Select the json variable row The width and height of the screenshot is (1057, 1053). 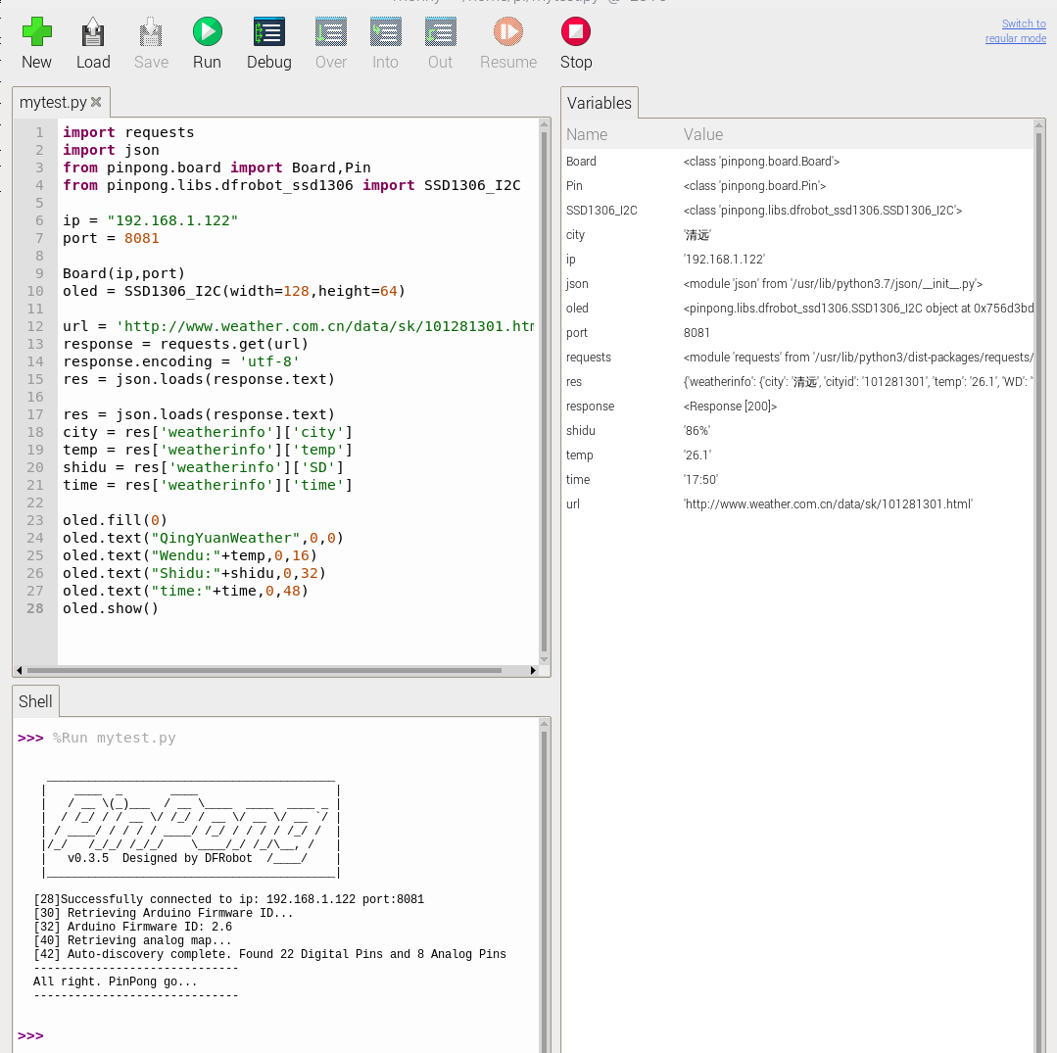[798, 284]
